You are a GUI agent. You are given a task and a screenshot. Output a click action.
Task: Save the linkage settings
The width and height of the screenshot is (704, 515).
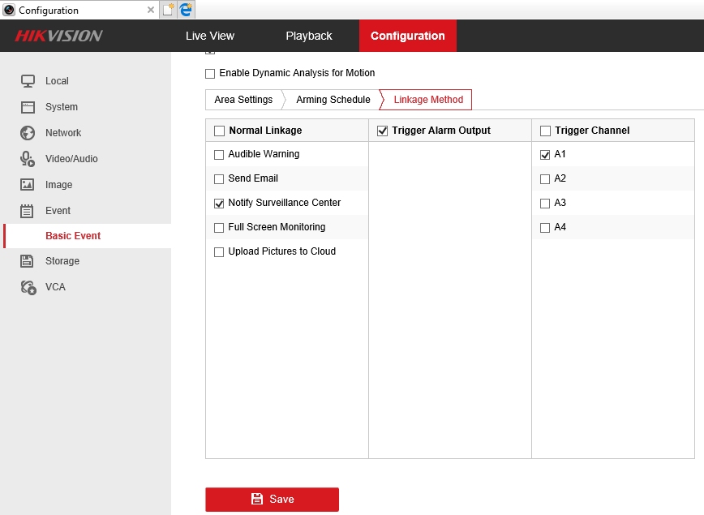pos(272,500)
